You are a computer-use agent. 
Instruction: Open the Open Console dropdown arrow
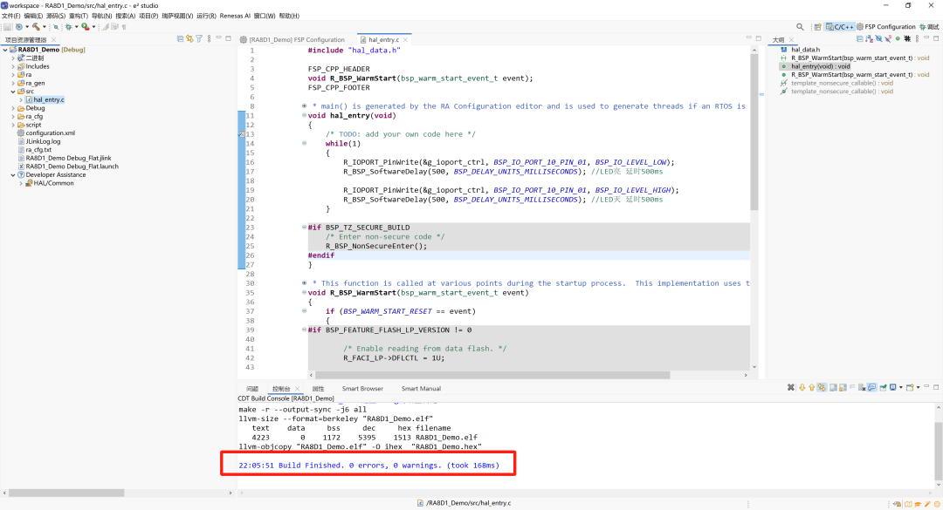pyautogui.click(x=918, y=387)
